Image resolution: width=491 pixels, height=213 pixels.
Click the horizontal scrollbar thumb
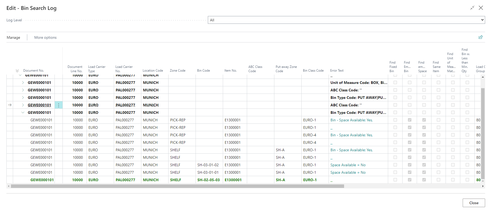(177, 186)
